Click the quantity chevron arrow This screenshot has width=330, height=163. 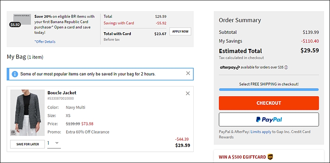pyautogui.click(x=57, y=143)
